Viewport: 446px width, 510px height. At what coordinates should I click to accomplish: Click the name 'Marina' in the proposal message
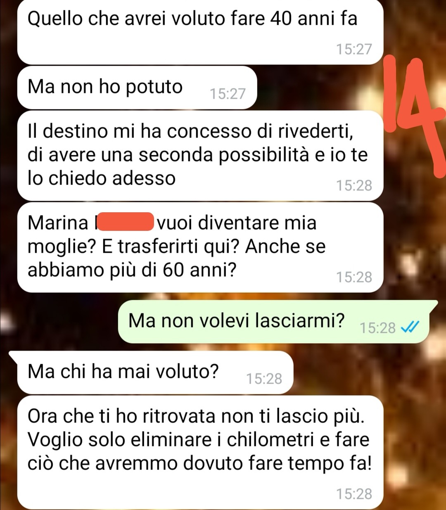click(58, 223)
